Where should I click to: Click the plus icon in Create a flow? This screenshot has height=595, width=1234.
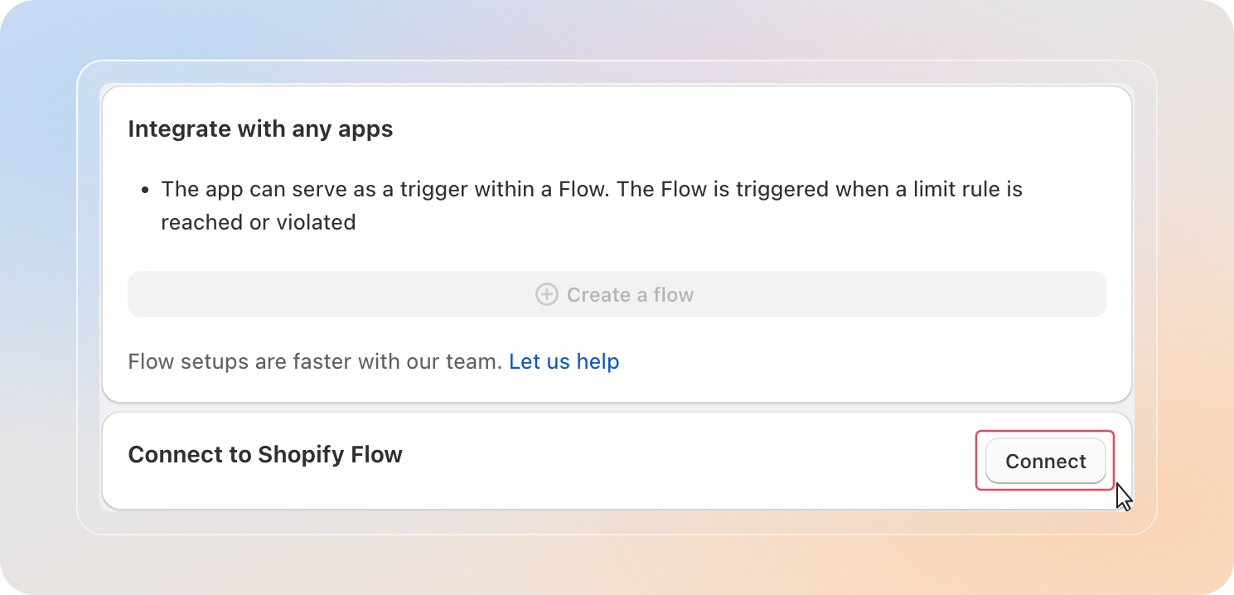click(547, 294)
